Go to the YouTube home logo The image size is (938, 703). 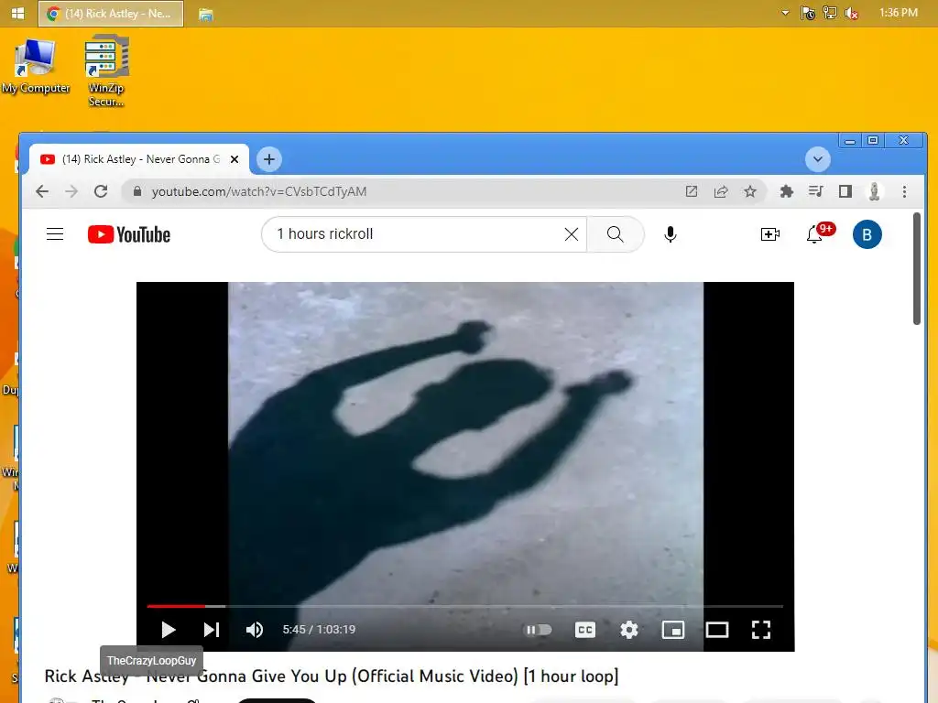click(128, 234)
